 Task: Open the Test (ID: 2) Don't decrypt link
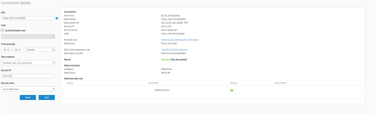click(x=174, y=50)
